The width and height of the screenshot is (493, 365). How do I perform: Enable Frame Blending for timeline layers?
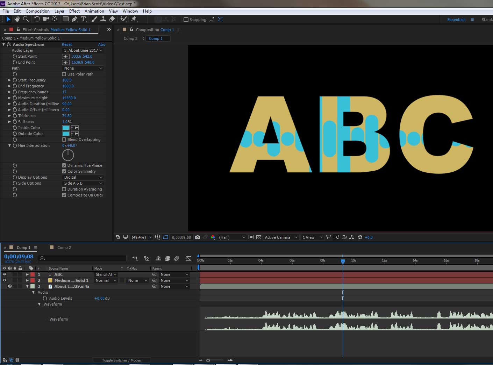tap(167, 258)
